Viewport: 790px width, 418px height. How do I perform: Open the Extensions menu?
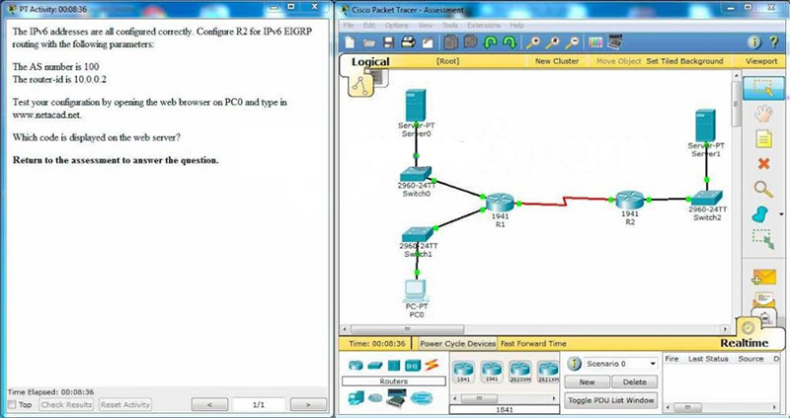484,26
